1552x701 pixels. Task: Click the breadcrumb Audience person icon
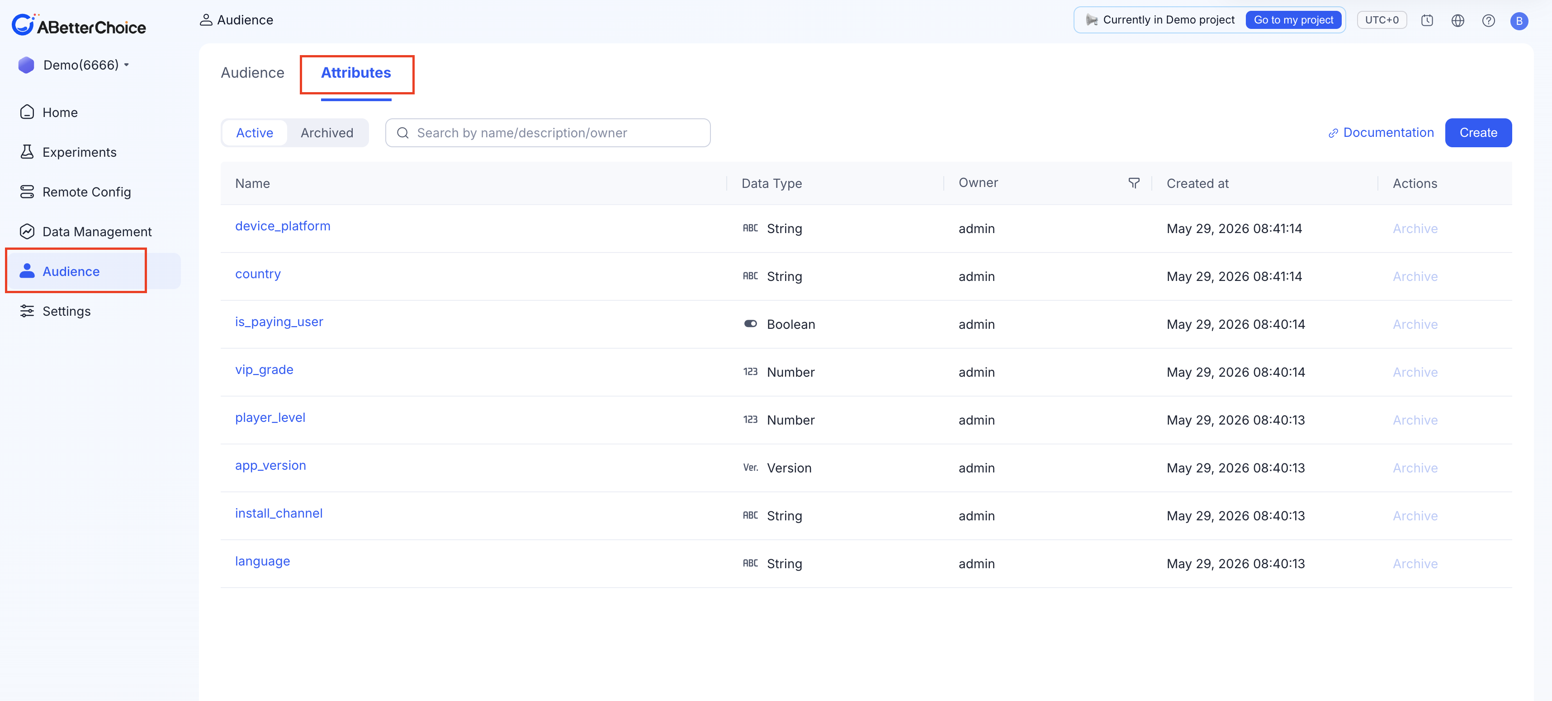tap(206, 20)
